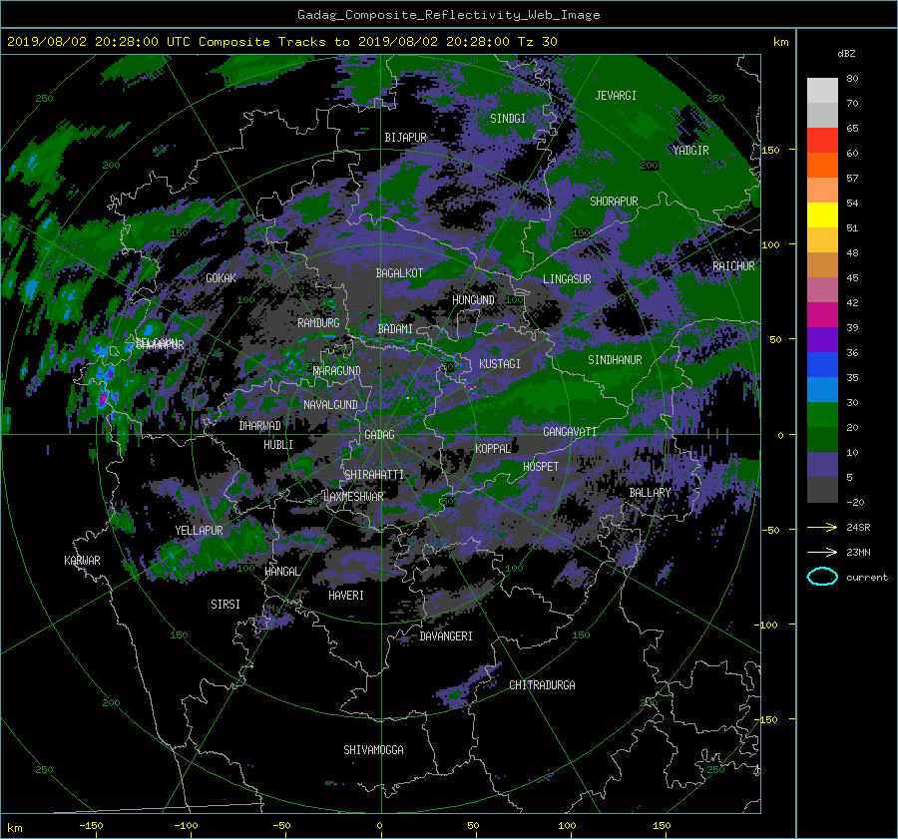Click the UTC Composite Tracks timestamp header

(x=281, y=41)
